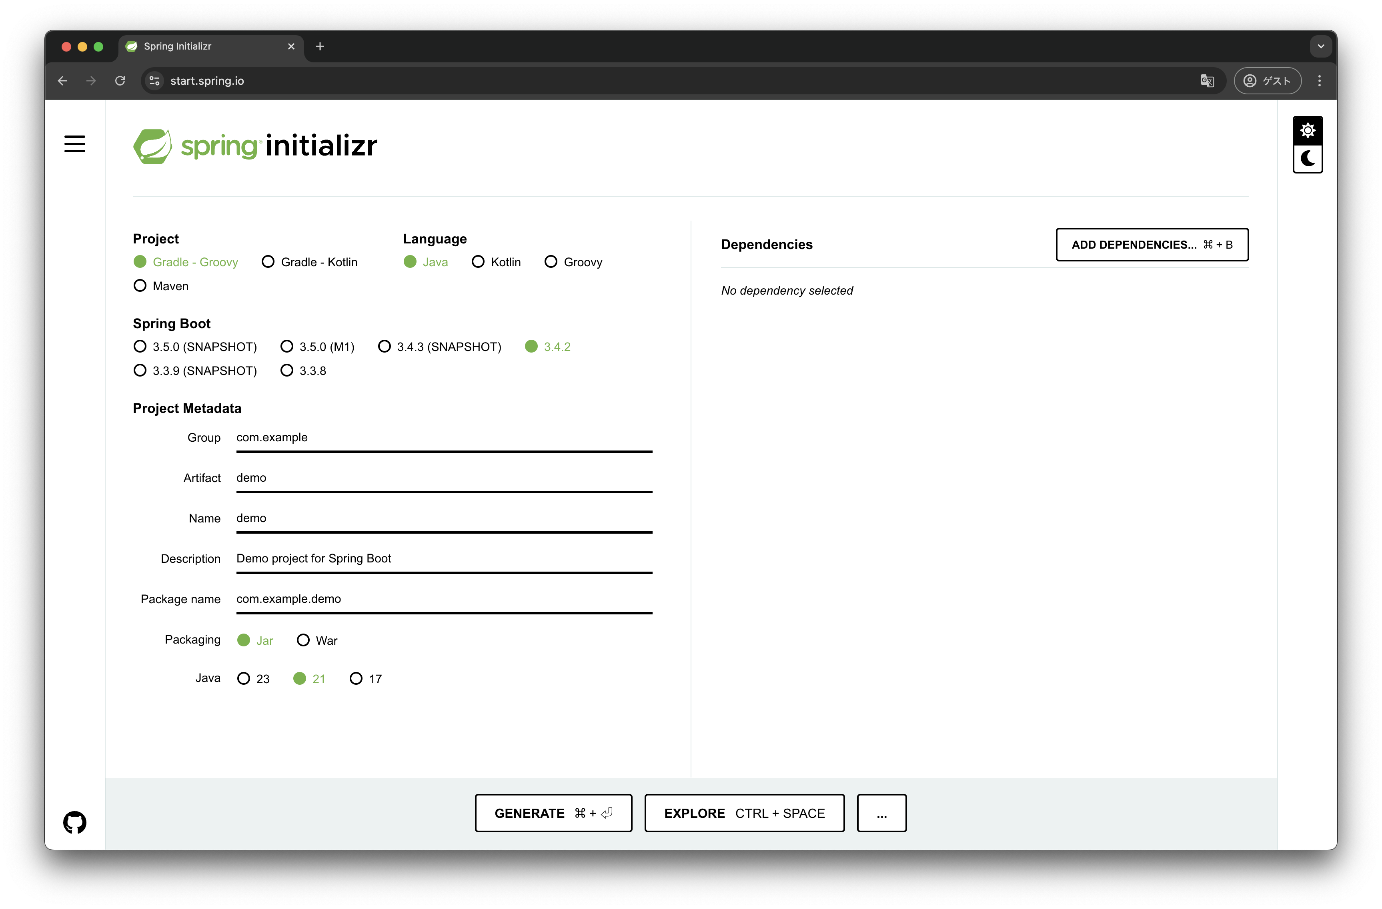Choose Kotlin as the language

point(478,261)
